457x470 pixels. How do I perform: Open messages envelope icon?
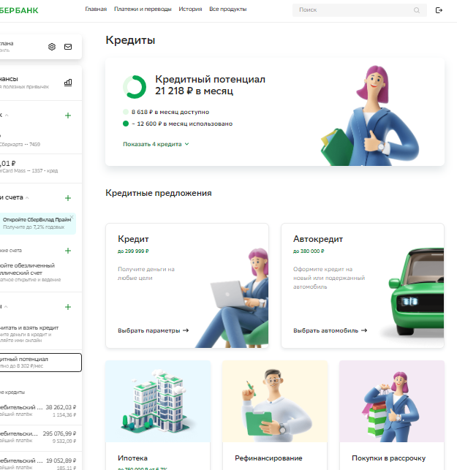(x=68, y=47)
